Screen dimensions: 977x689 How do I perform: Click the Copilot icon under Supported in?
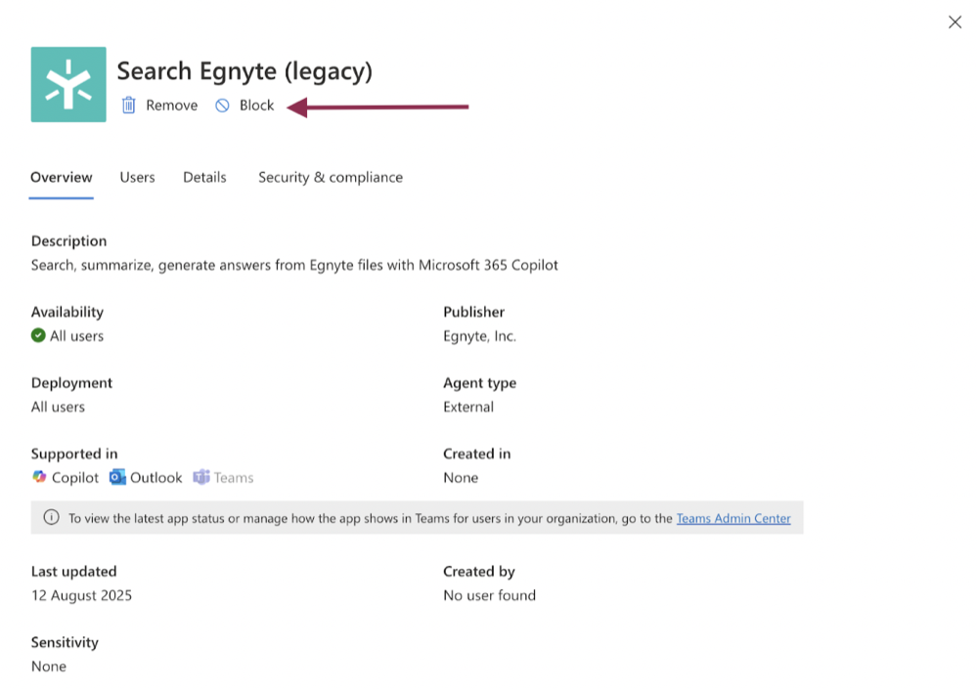pos(39,478)
